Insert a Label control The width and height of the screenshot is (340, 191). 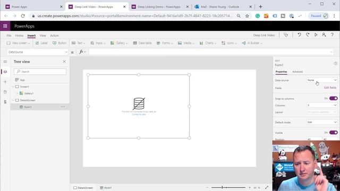[x=41, y=43]
